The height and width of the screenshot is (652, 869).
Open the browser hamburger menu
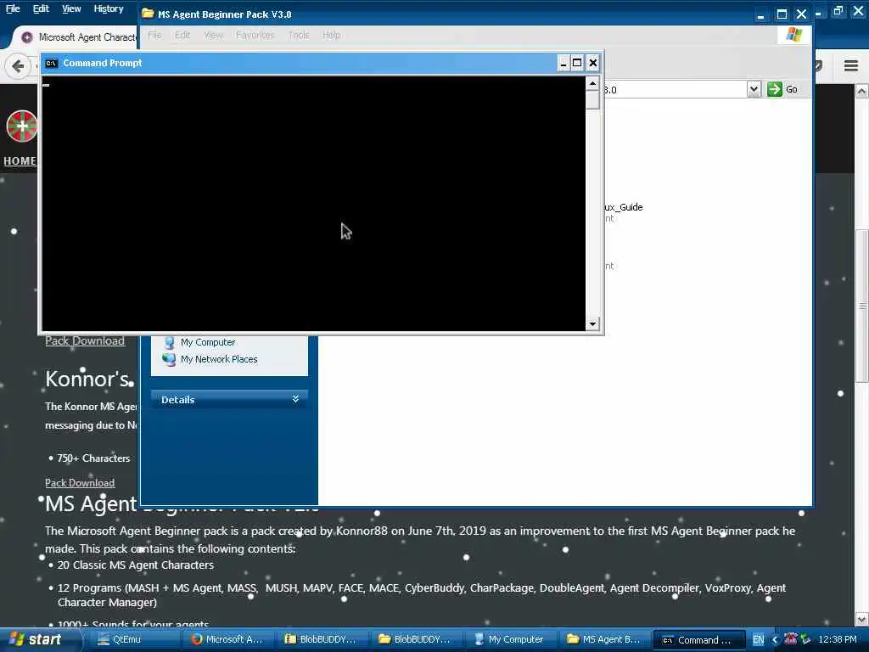(851, 66)
